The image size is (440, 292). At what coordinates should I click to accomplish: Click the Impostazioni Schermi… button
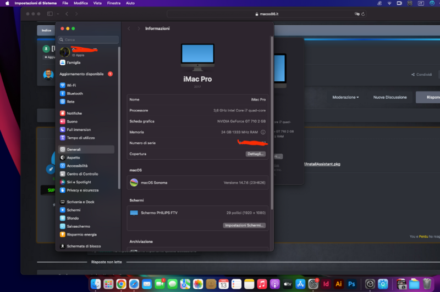pos(245,226)
